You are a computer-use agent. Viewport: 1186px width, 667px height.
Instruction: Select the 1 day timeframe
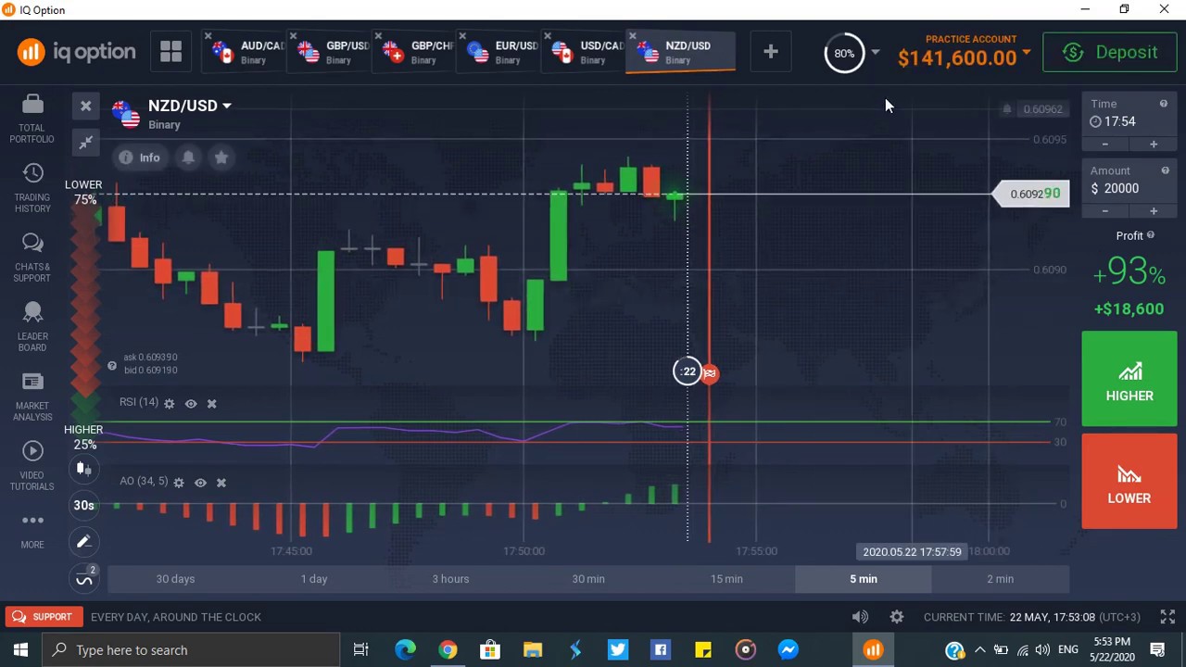coord(314,579)
